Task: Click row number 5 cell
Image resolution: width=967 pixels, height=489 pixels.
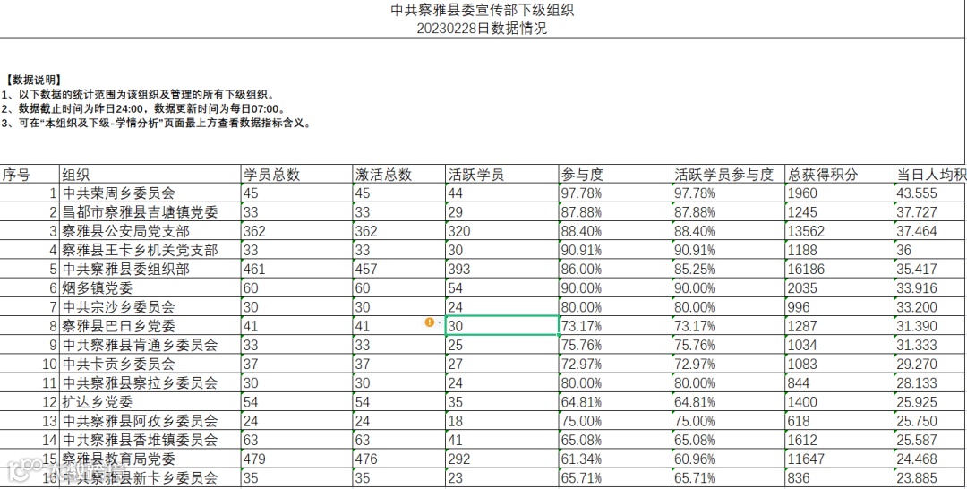Action: tap(30, 269)
